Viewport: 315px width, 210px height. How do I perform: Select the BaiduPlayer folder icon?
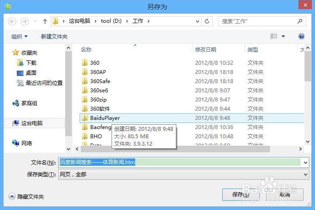[x=84, y=118]
